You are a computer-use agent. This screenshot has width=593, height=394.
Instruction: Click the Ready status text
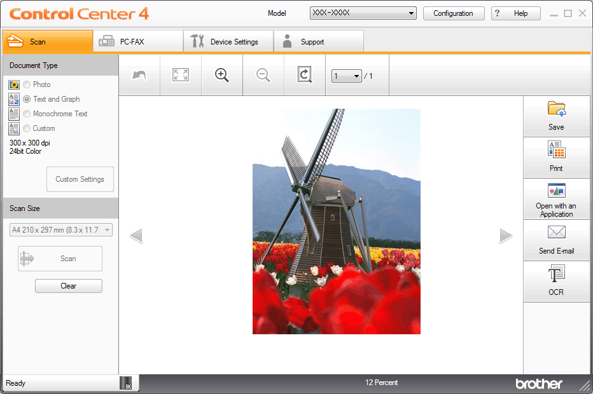pos(15,383)
